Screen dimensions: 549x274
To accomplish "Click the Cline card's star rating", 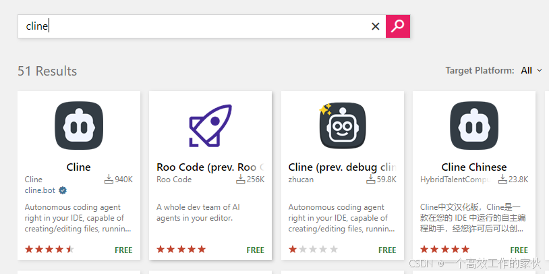I will point(49,250).
